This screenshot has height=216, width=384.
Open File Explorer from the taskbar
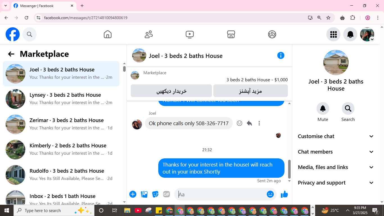127,210
